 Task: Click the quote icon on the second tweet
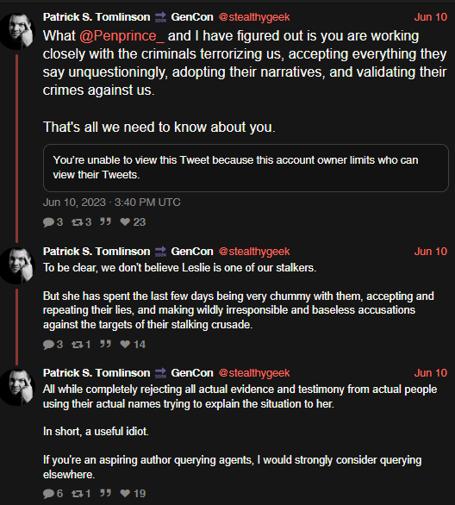coord(105,344)
